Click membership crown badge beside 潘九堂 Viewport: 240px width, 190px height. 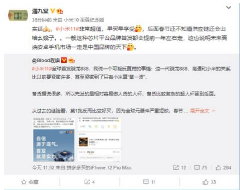tap(60, 11)
